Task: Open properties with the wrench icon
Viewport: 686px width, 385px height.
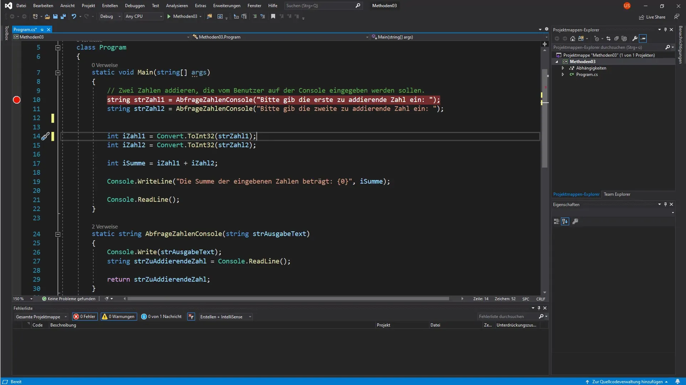Action: pos(635,38)
